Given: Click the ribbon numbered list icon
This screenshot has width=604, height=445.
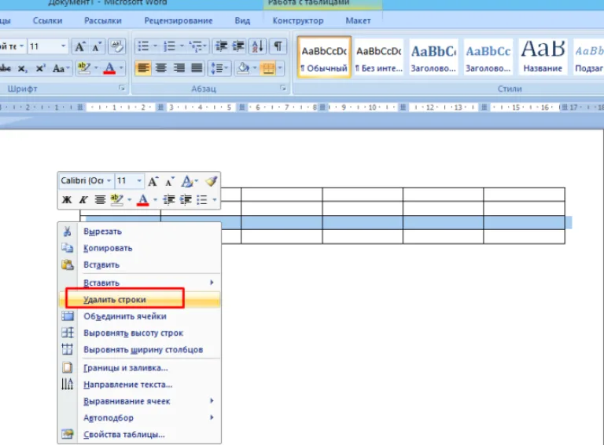Looking at the screenshot, I should click(x=170, y=46).
